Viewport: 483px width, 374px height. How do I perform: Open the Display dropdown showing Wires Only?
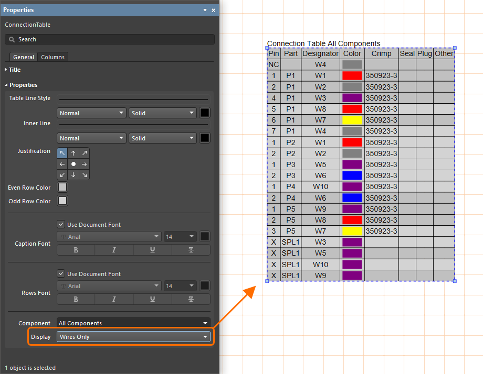[x=133, y=337]
